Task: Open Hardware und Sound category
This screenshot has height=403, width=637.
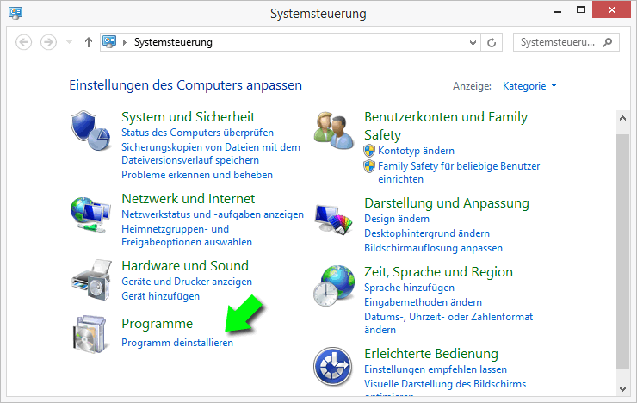Action: click(x=185, y=266)
